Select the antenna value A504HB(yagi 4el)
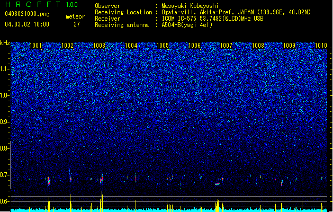Screen dimensions: 333x212 click(x=187, y=25)
